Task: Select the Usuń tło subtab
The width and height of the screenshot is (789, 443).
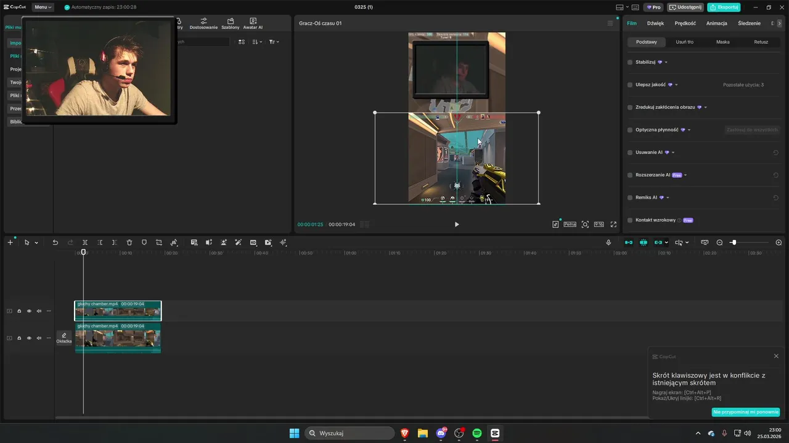Action: coord(685,42)
